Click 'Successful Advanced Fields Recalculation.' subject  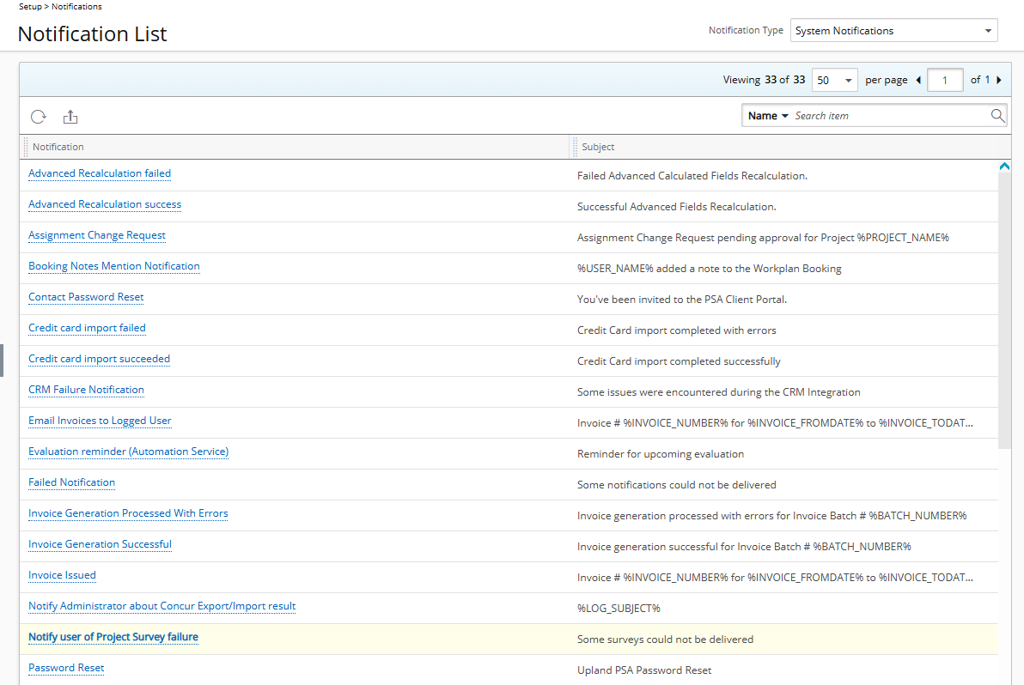677,207
